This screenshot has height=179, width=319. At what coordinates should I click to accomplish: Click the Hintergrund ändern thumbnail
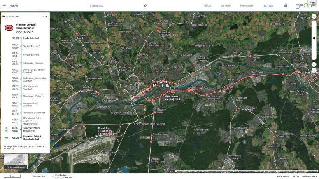[16, 161]
